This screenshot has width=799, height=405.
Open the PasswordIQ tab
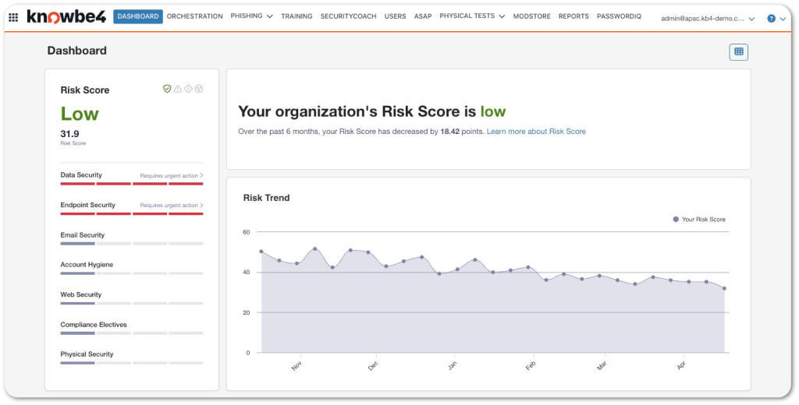point(619,16)
